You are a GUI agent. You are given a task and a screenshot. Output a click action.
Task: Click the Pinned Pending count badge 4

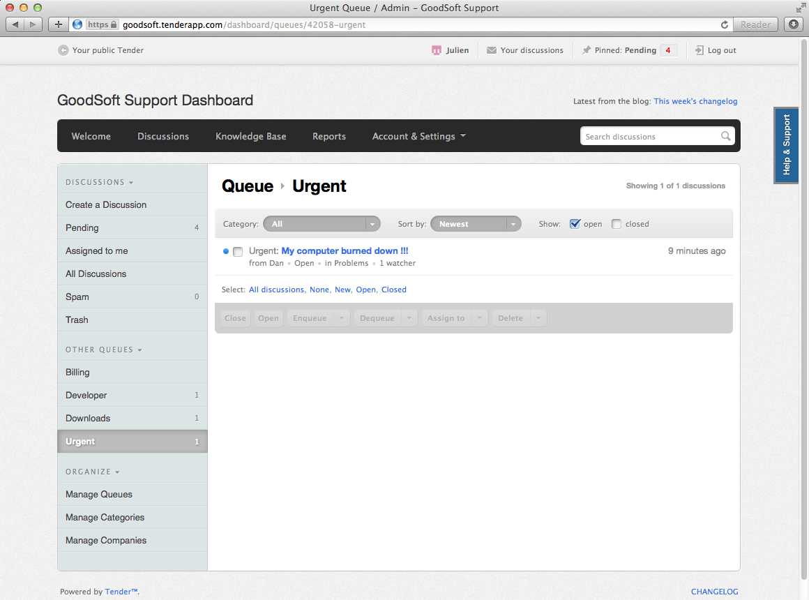click(x=668, y=50)
